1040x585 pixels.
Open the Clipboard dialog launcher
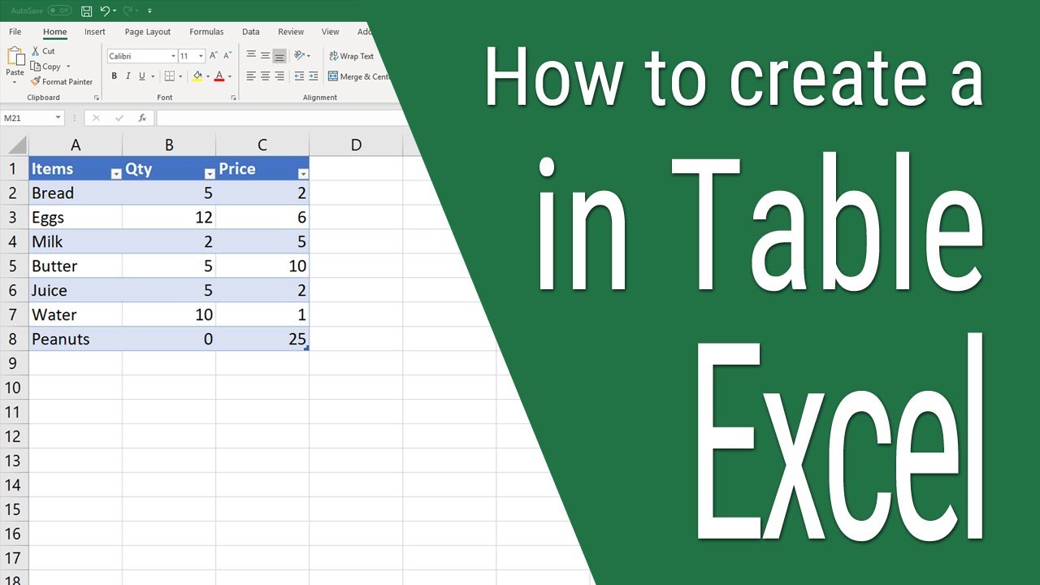(97, 97)
